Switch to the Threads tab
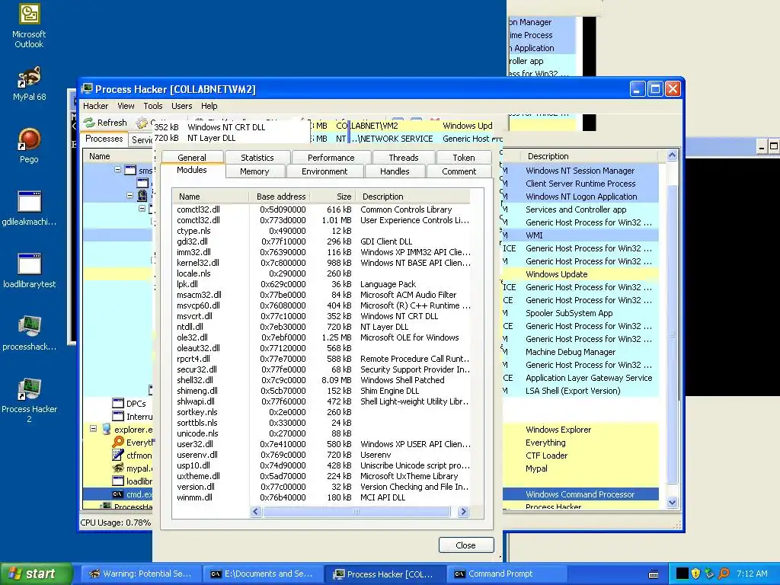The image size is (780, 585). 404,158
